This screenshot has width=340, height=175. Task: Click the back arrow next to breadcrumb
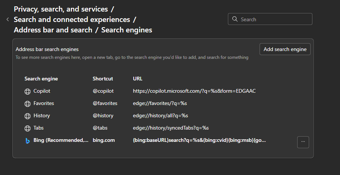click(7, 19)
